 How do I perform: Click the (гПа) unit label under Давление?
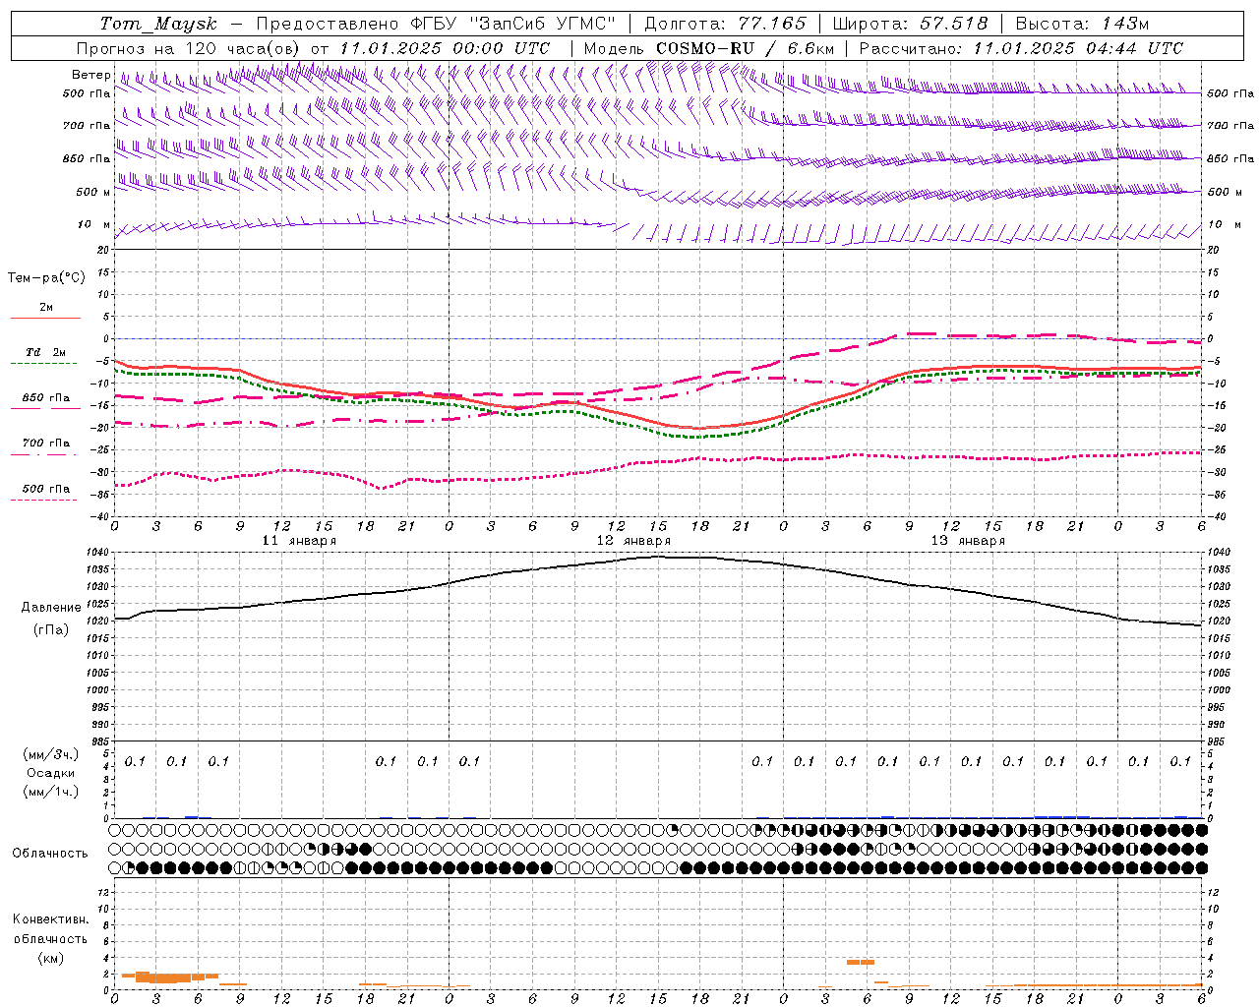pos(51,630)
